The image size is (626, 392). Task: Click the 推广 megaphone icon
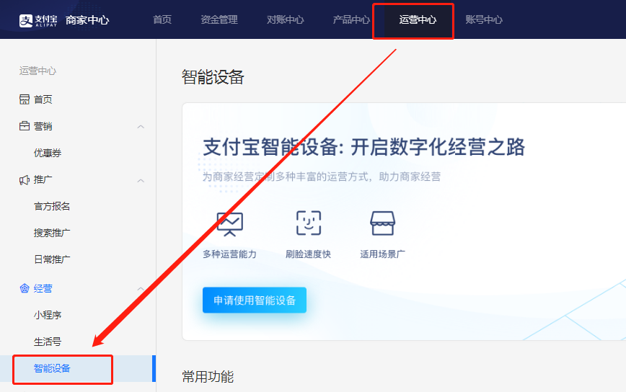pyautogui.click(x=25, y=180)
